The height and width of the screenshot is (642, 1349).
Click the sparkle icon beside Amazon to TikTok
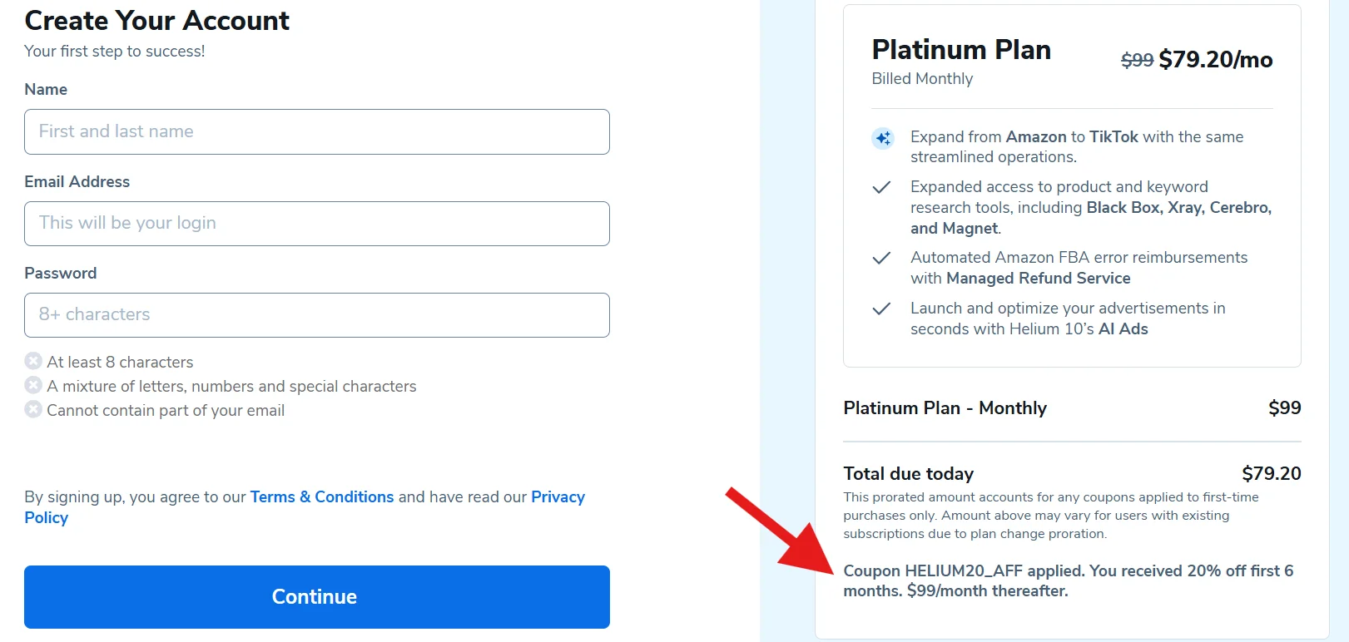click(883, 138)
